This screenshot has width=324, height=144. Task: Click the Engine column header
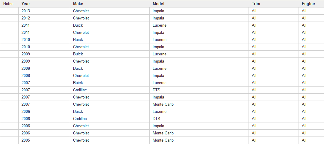(311, 4)
